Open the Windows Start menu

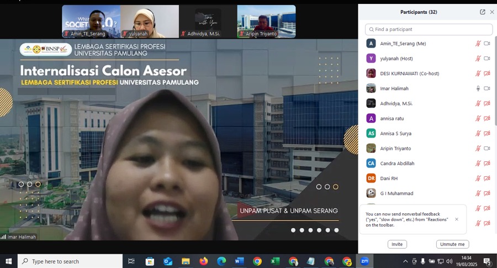8,261
